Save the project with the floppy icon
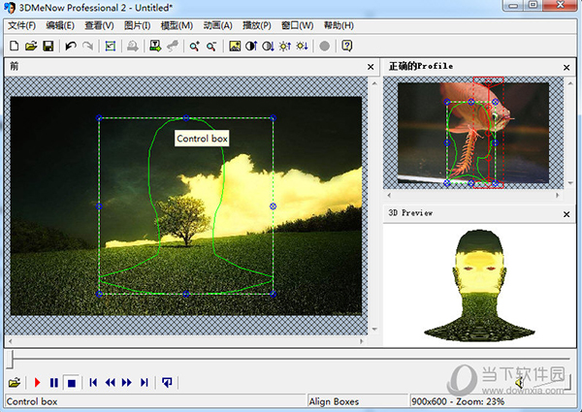 (48, 46)
